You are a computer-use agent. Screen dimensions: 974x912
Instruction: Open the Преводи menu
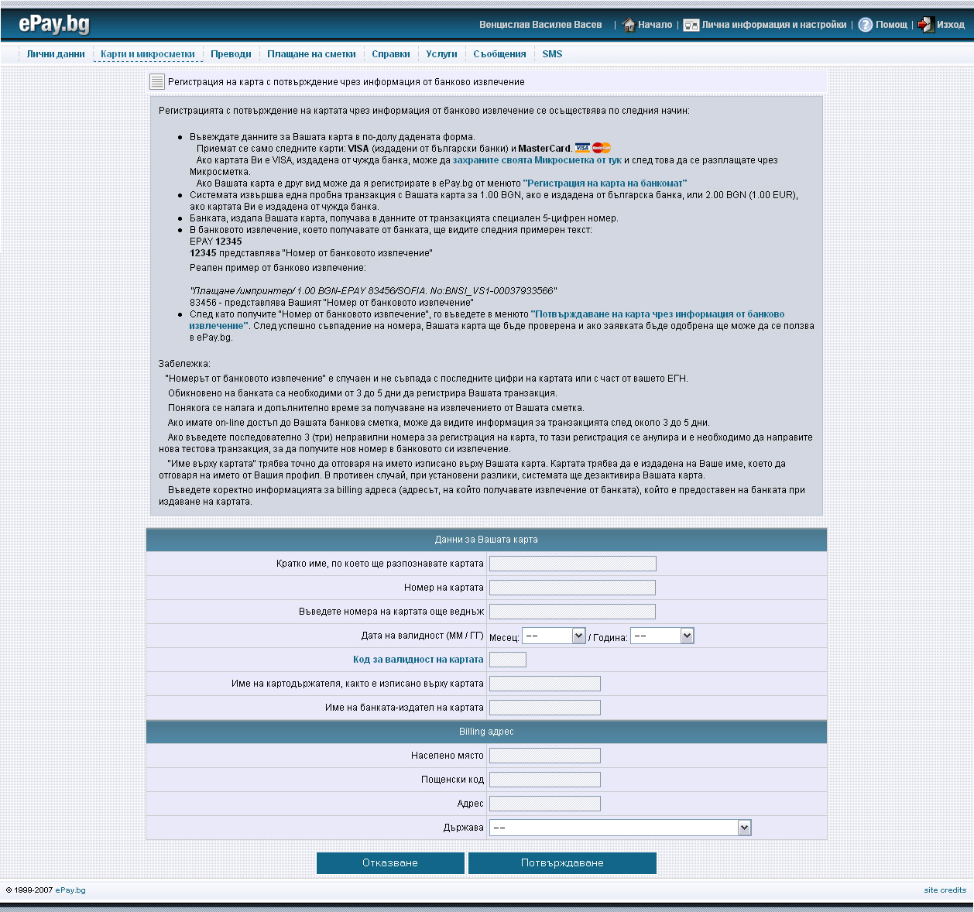click(231, 54)
